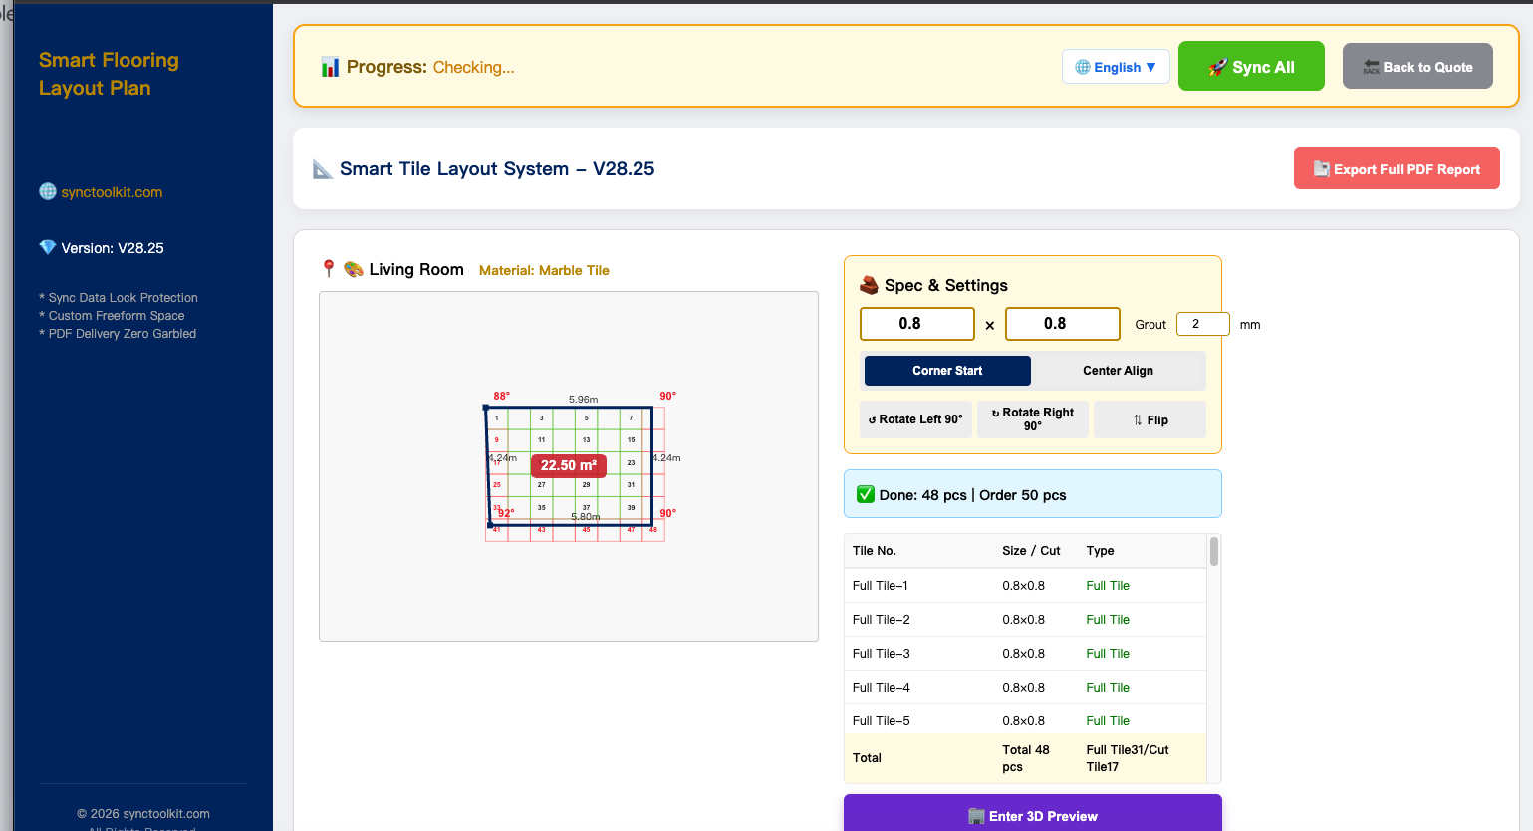Viewport: 1533px width, 831px height.
Task: Export Full PDF Report
Action: pyautogui.click(x=1397, y=168)
